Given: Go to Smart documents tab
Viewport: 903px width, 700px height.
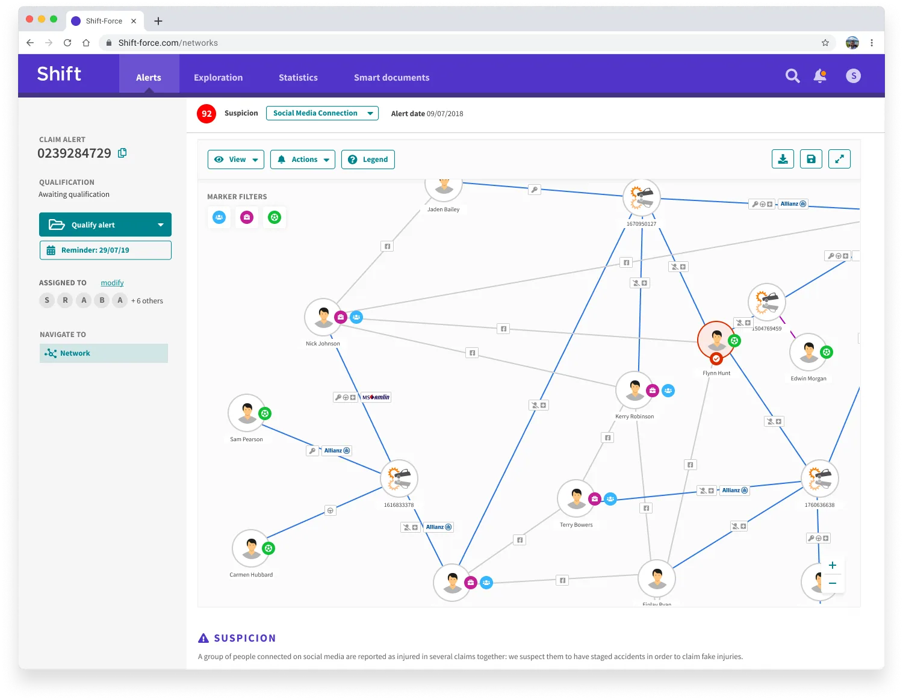Looking at the screenshot, I should [392, 78].
